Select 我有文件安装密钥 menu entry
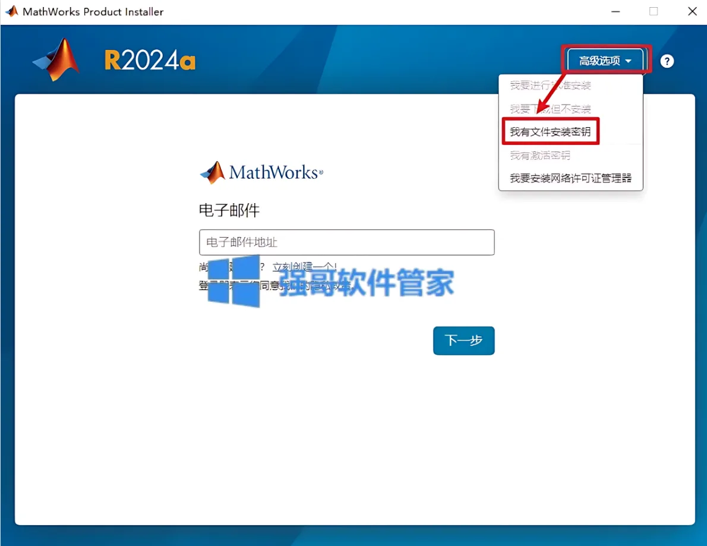The image size is (707, 546). (550, 132)
